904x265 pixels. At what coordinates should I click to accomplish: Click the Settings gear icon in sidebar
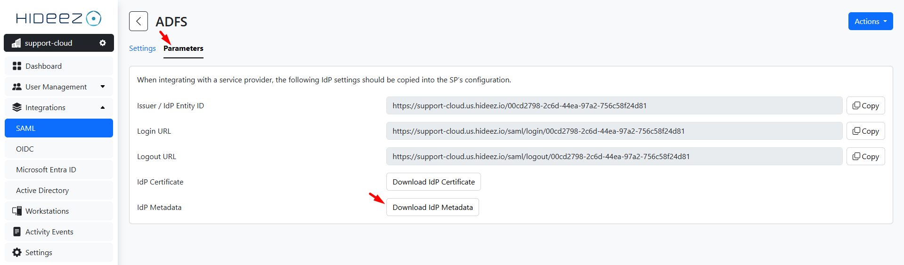(17, 252)
